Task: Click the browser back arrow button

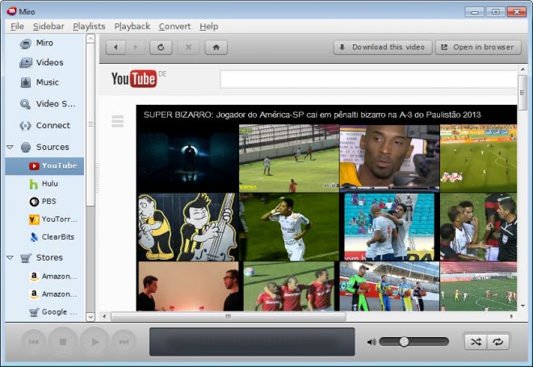Action: point(116,48)
